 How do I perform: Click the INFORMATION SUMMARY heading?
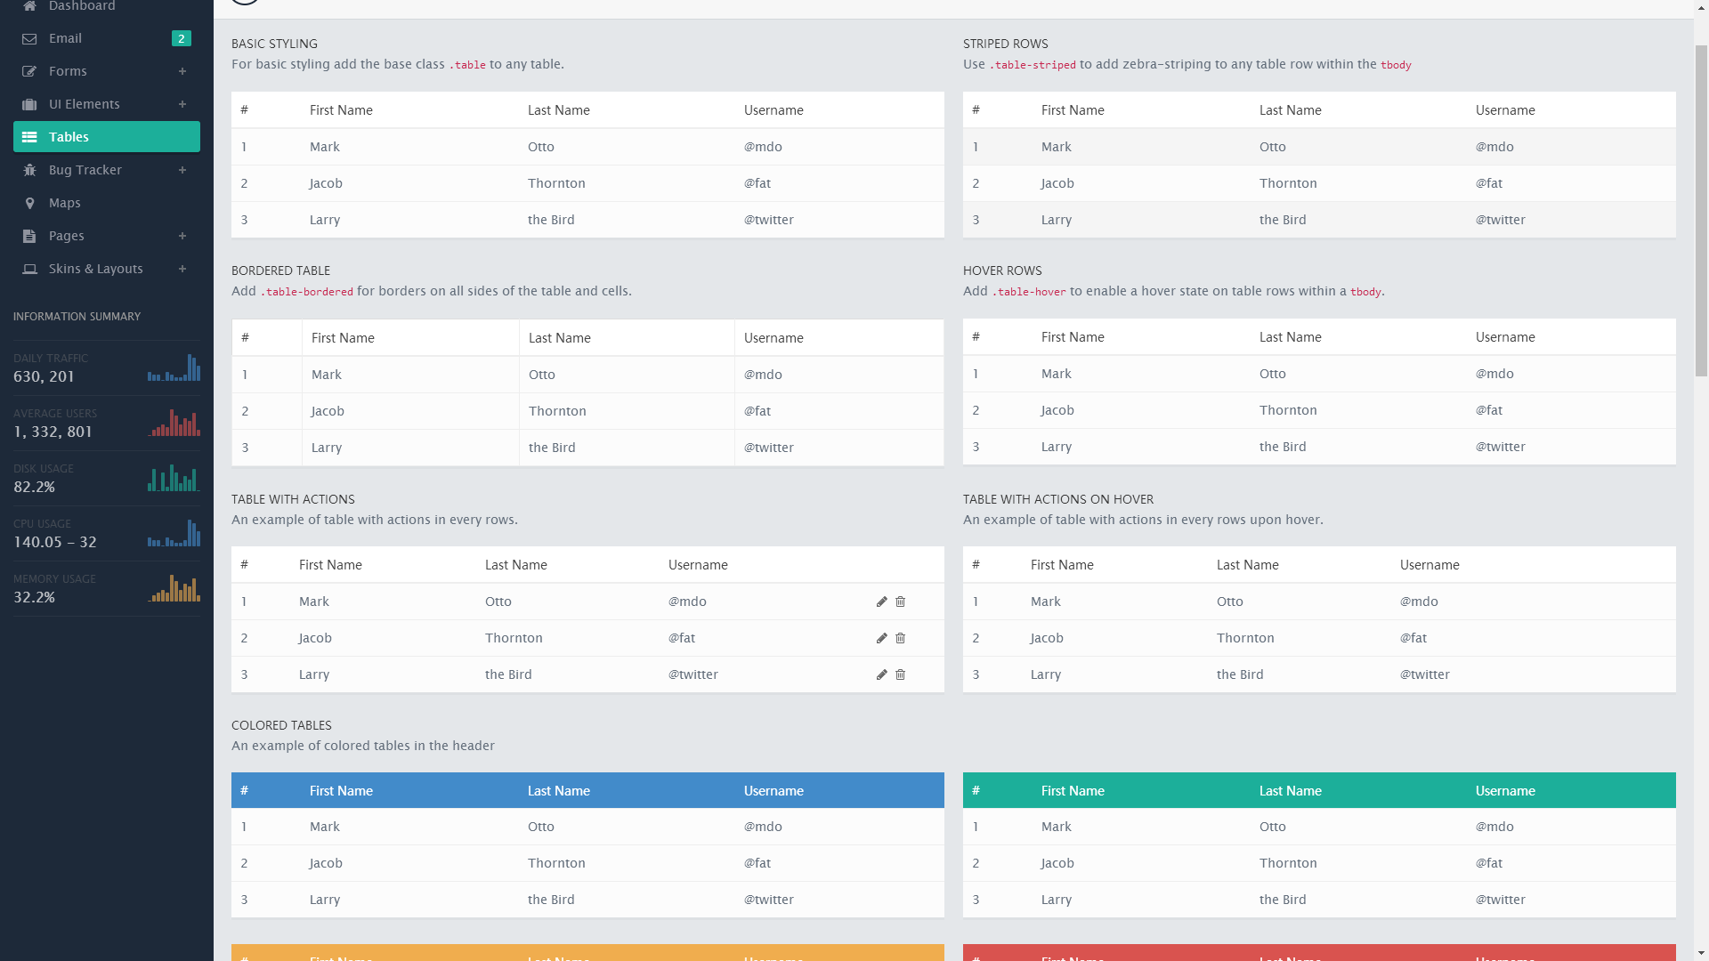pyautogui.click(x=77, y=318)
